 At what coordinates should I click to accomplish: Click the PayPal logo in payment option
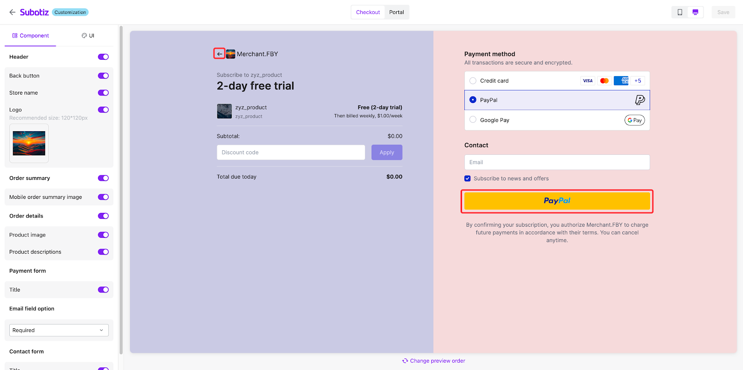[x=640, y=100]
